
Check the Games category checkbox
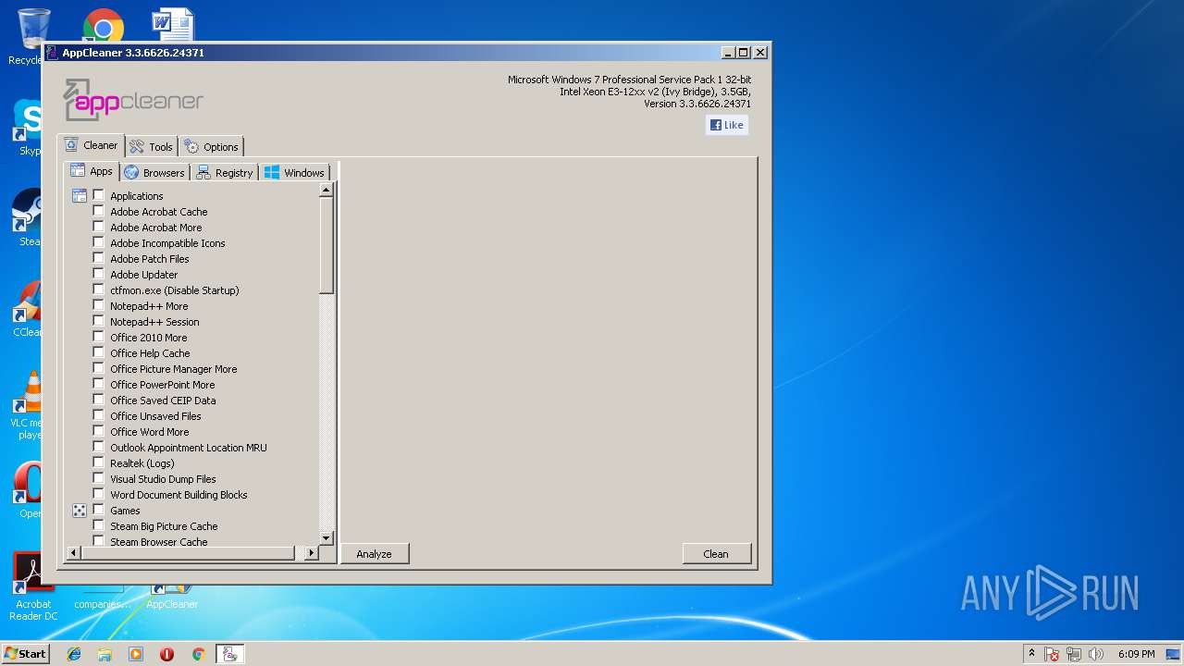tap(99, 510)
